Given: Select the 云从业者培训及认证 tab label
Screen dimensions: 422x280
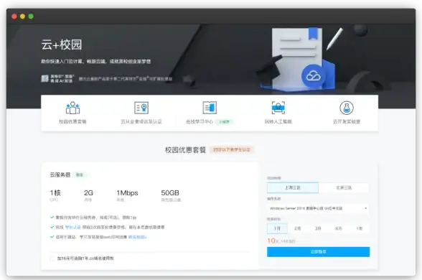Looking at the screenshot, I should [x=141, y=122].
